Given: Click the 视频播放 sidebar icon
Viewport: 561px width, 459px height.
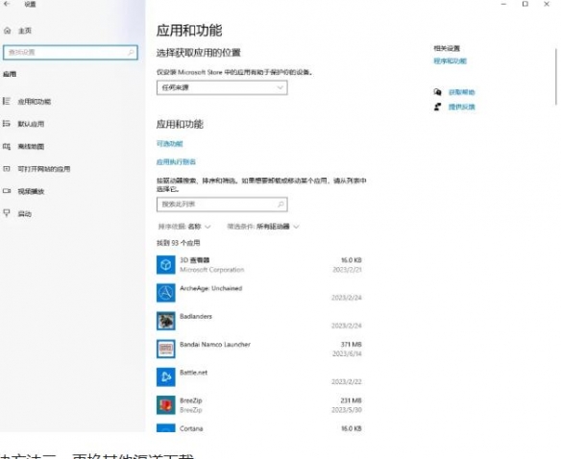Looking at the screenshot, I should 7,191.
